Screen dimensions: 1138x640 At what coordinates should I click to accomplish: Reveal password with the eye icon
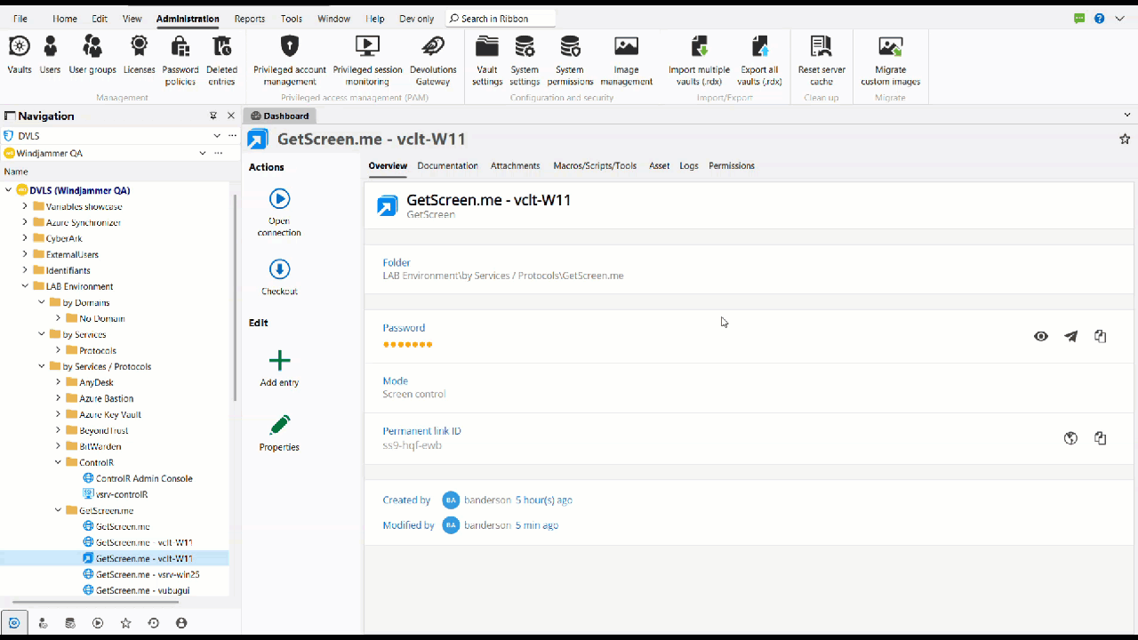coord(1041,336)
